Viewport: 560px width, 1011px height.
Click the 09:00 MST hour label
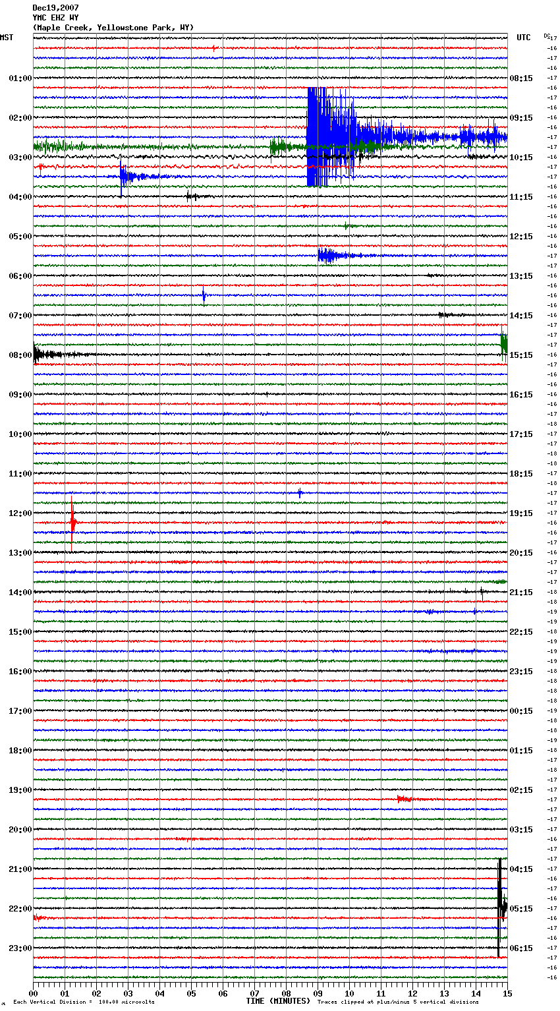(x=20, y=395)
